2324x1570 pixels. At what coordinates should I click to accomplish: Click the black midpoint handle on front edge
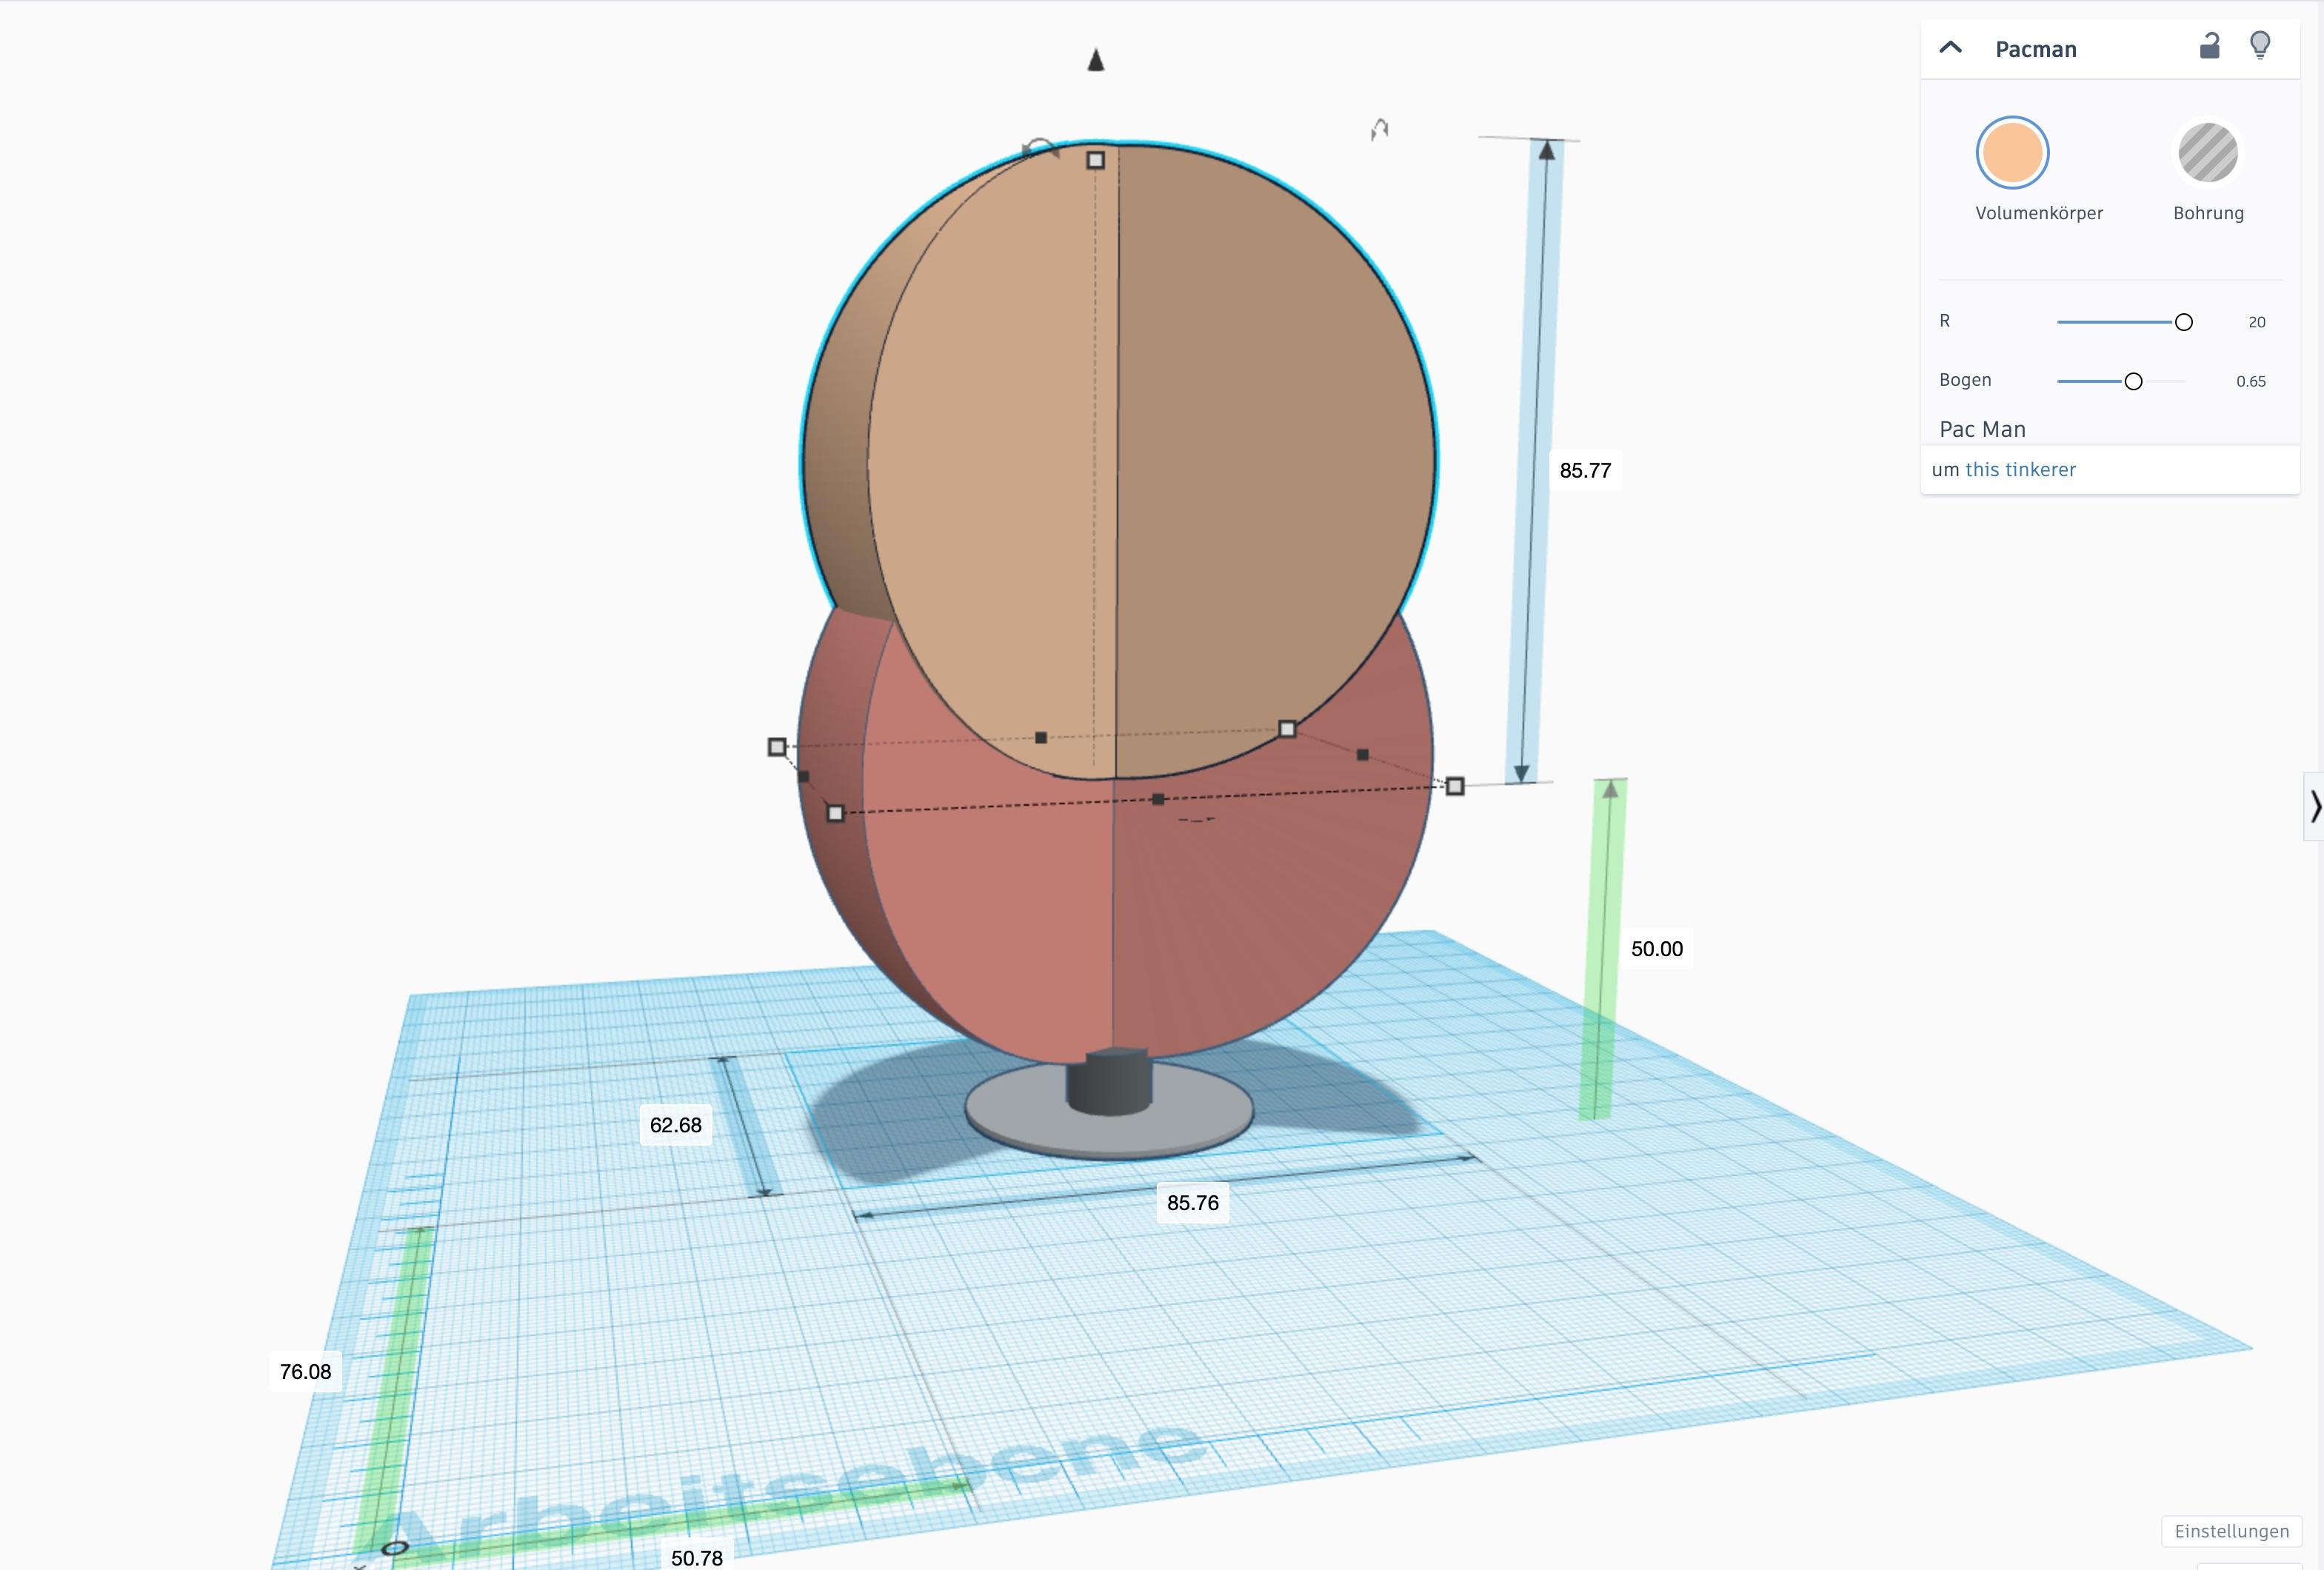[1158, 799]
